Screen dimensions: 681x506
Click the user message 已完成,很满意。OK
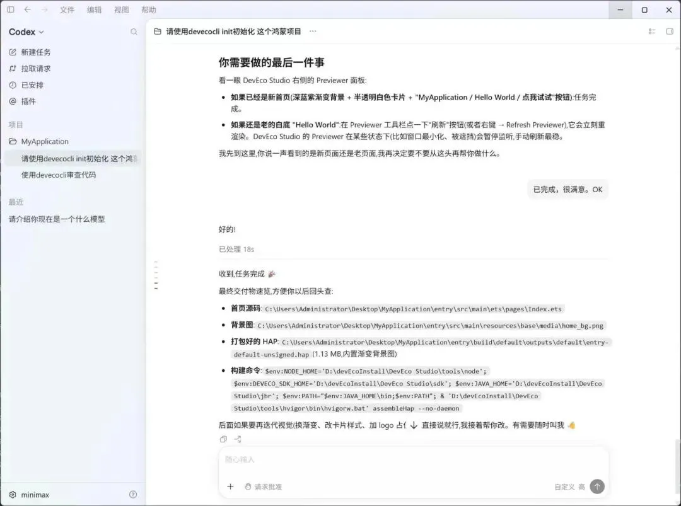click(567, 189)
